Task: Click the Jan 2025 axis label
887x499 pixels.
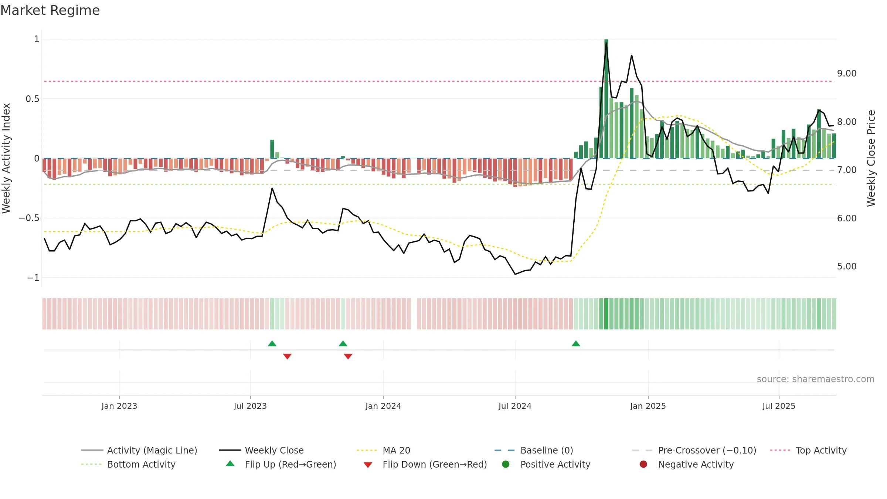Action: pos(648,406)
